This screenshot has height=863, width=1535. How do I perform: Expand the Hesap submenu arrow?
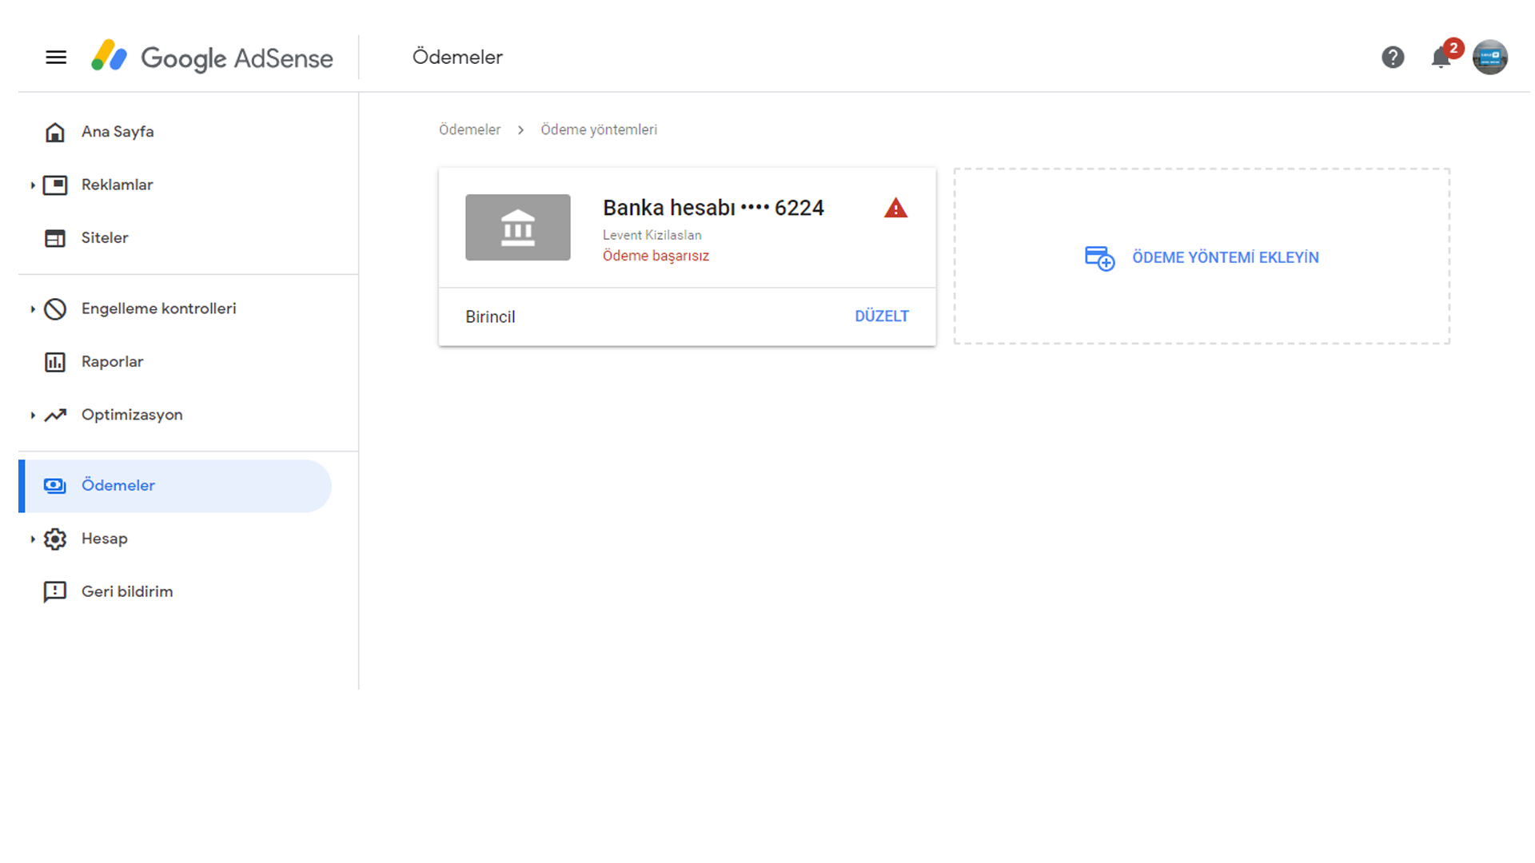click(33, 539)
